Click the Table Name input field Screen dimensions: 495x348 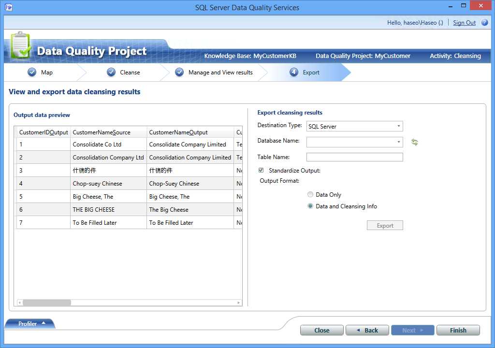[x=354, y=157]
